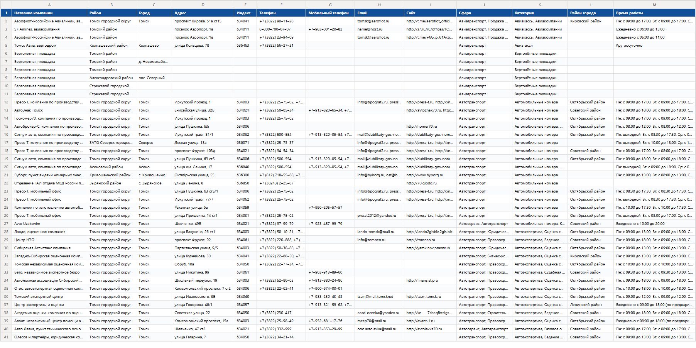This screenshot has width=696, height=348.
Task: Select the row 1 number header
Action: [6, 13]
